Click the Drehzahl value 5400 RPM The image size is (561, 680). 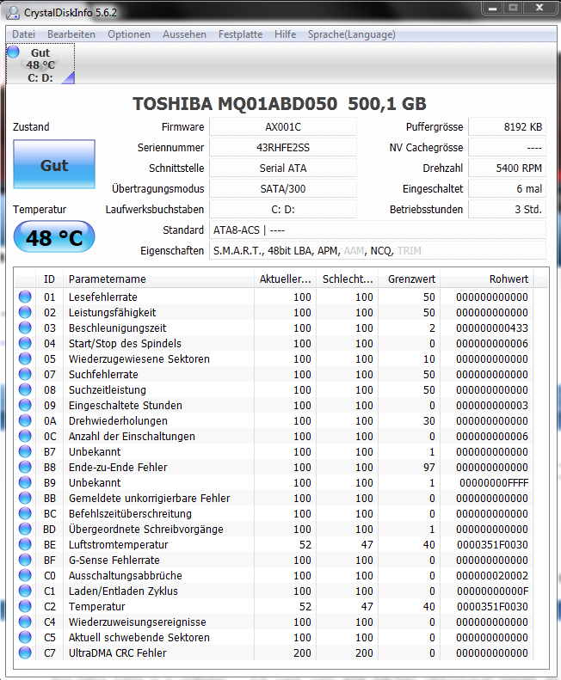coord(507,168)
